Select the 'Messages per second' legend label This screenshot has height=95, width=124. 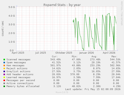click(x=21, y=80)
